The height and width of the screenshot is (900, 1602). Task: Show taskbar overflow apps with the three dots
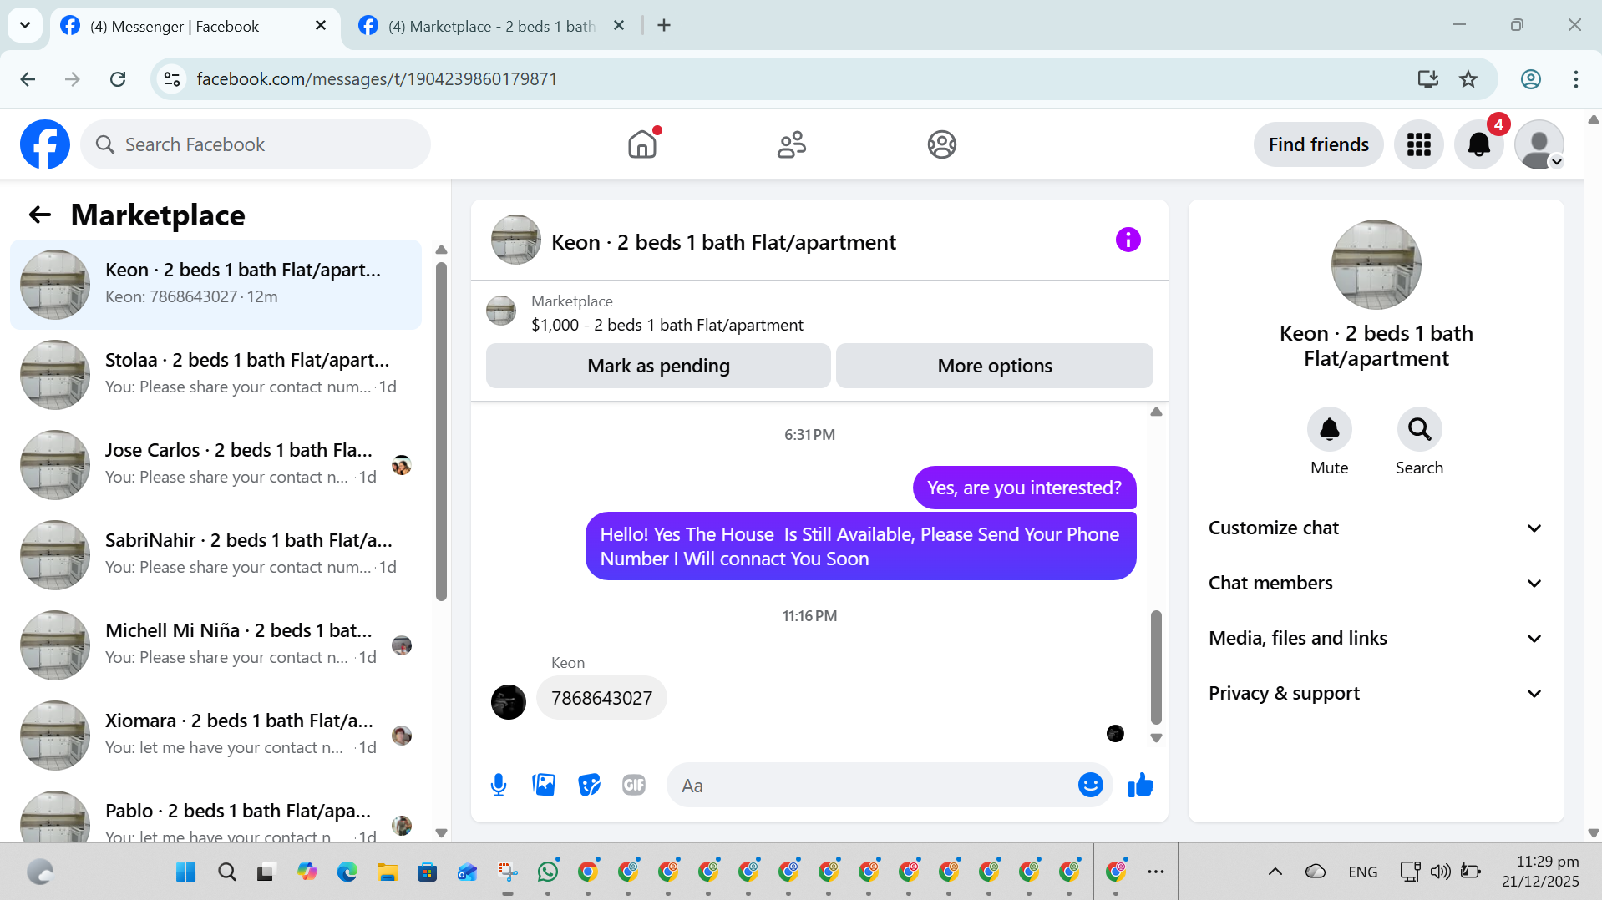1155,872
